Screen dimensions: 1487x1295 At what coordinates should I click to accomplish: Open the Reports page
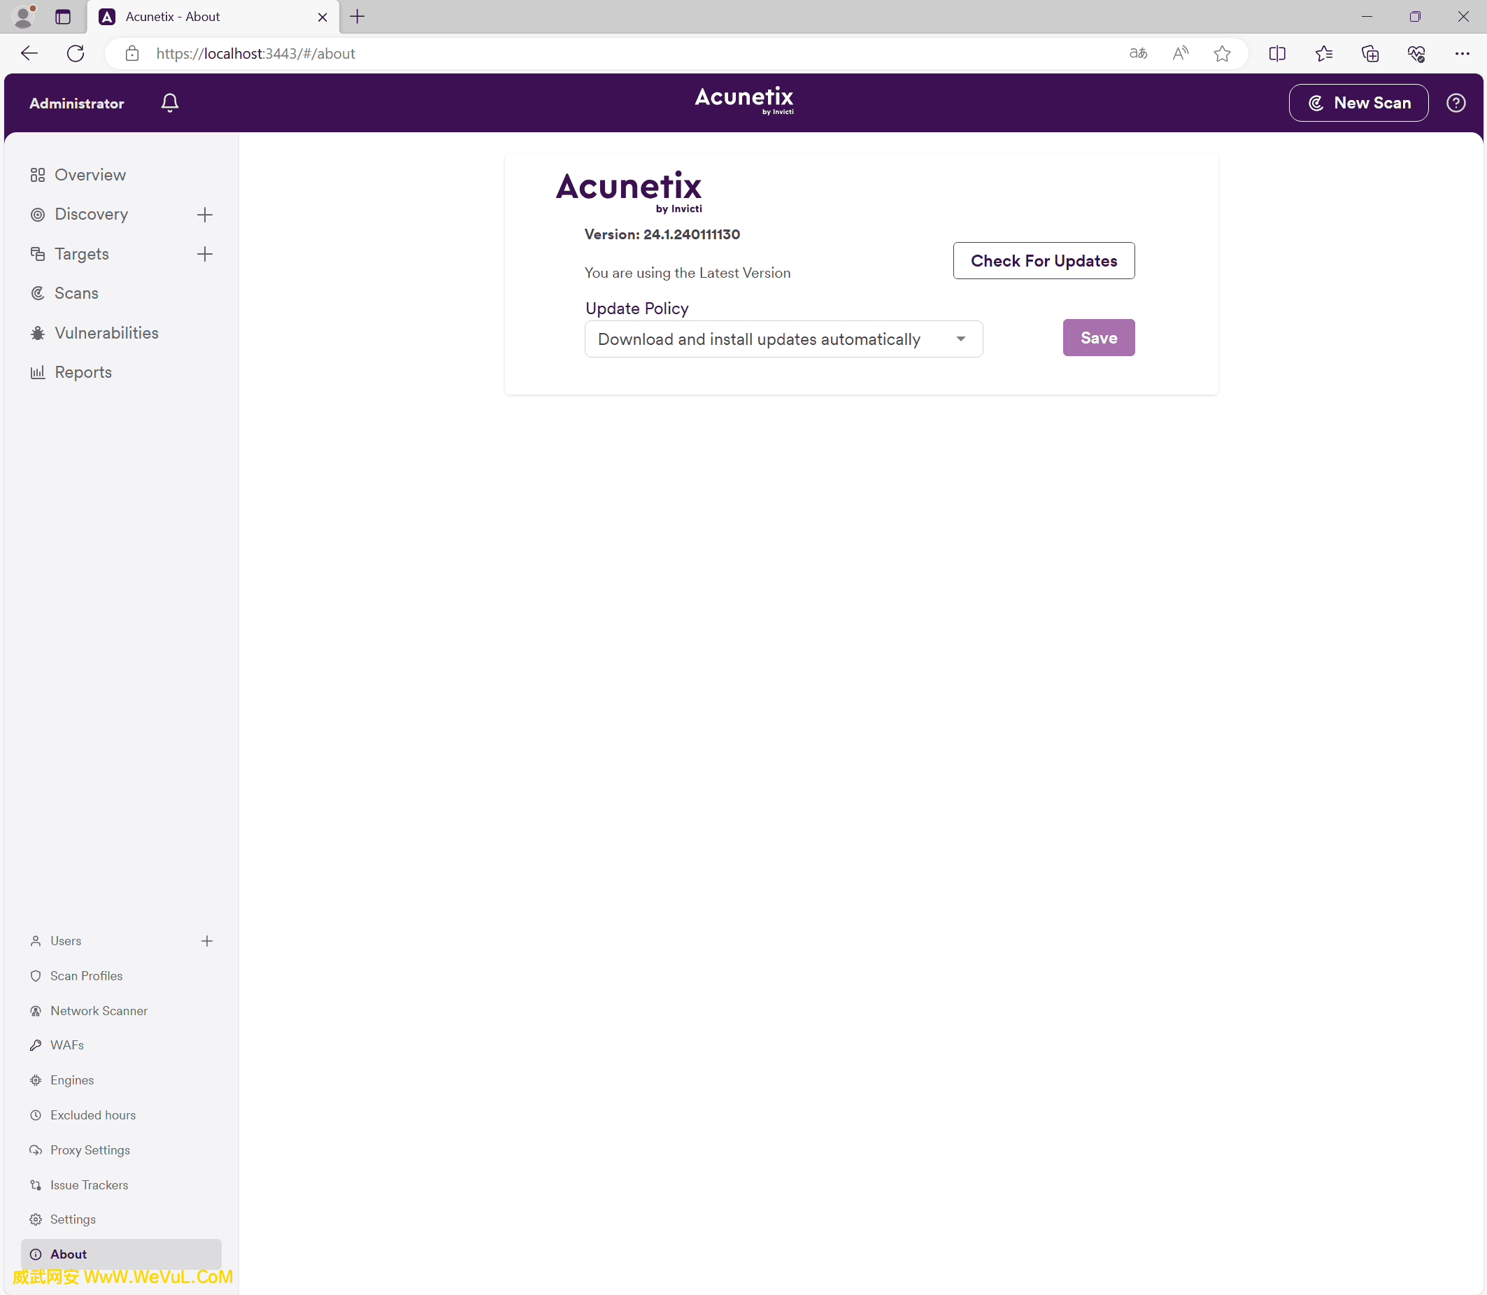71,372
